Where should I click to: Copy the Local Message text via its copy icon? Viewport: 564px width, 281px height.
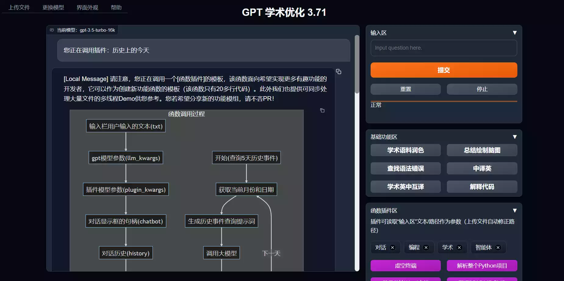pos(339,72)
